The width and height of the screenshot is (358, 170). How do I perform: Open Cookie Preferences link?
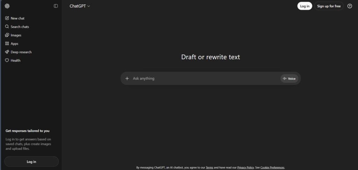(x=272, y=168)
